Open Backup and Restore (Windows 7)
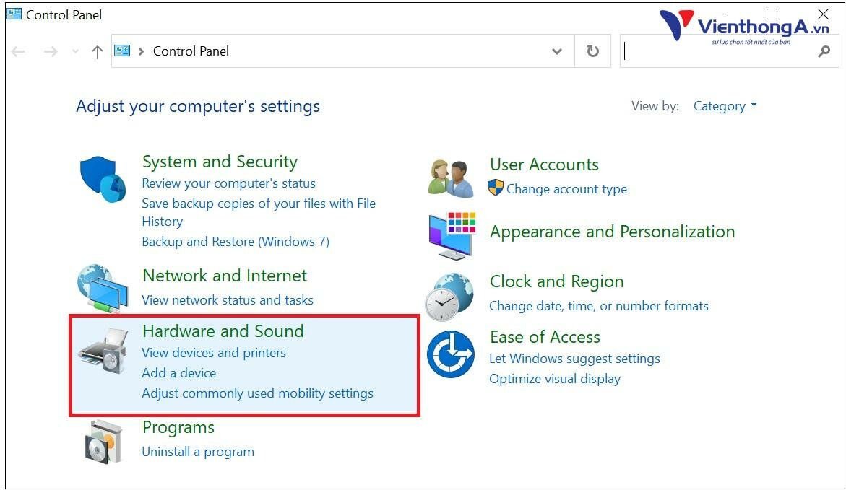Viewport: 846px width, 490px height. 236,242
